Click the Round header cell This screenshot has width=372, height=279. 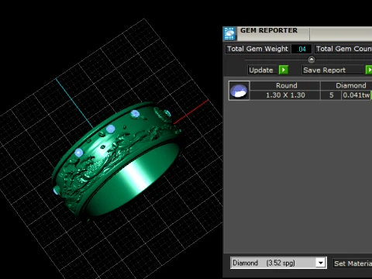(285, 85)
